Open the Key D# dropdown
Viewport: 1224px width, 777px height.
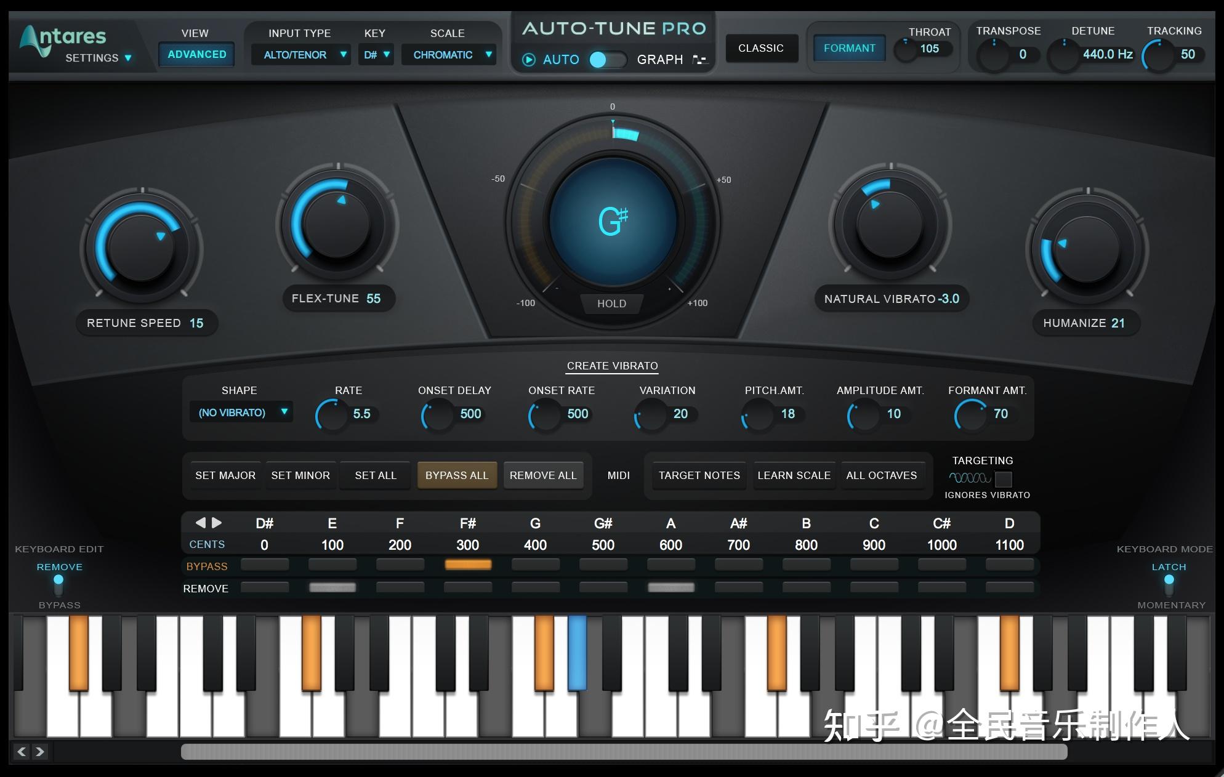coord(376,55)
